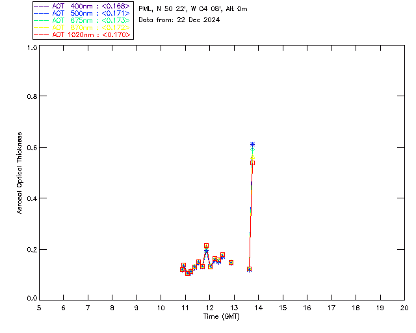This screenshot has height=333, width=416.
Task: Click the AOT 400nm legend entry
Action: pyautogui.click(x=82, y=6)
